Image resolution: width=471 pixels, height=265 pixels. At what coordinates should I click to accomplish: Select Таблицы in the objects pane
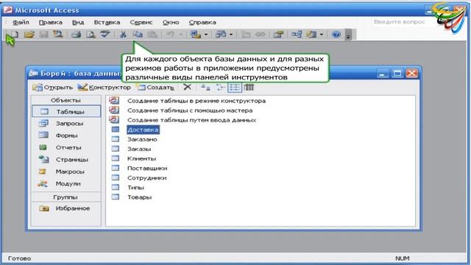(66, 111)
